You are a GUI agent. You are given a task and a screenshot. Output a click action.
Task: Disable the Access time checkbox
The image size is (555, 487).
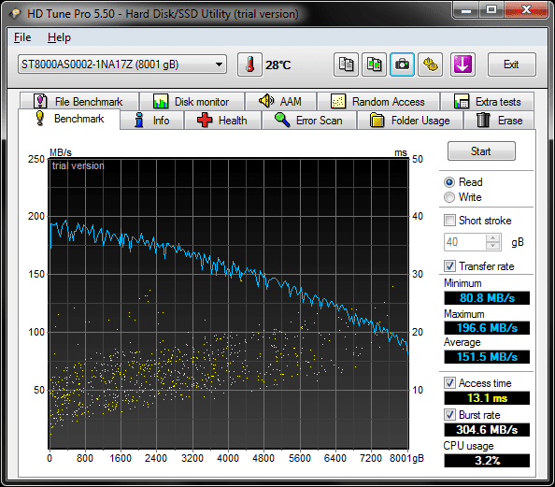coord(449,383)
